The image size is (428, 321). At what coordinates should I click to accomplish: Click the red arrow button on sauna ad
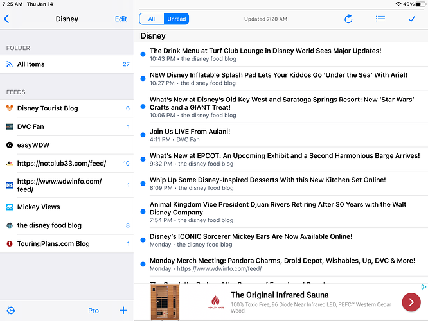(x=411, y=302)
